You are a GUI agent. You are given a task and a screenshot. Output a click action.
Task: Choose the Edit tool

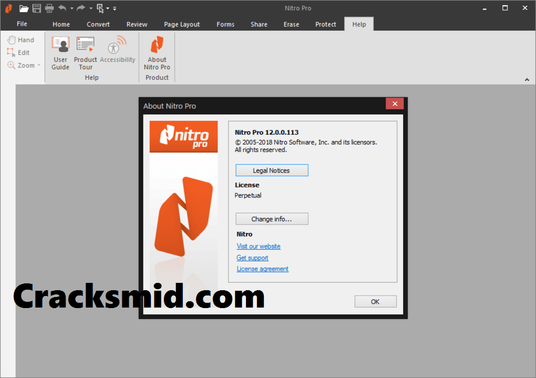pyautogui.click(x=18, y=53)
